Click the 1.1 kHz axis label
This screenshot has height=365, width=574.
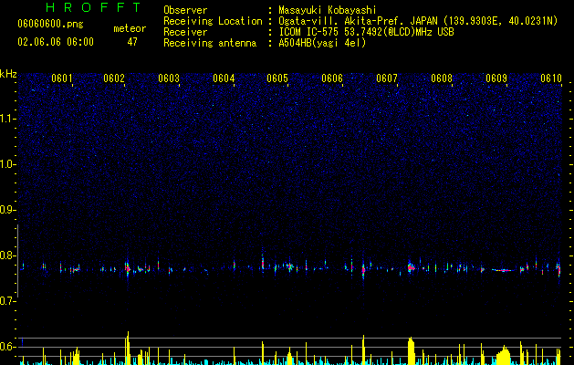coord(8,119)
